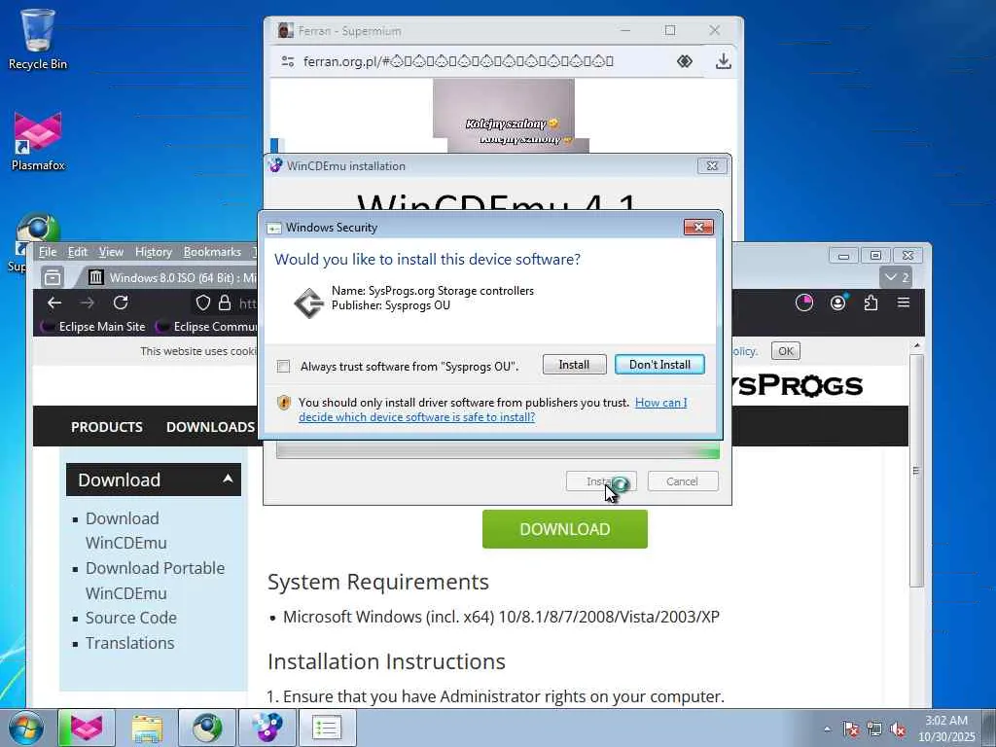Viewport: 996px width, 747px height.
Task: Collapse the Download sidebar section
Action: tap(228, 480)
